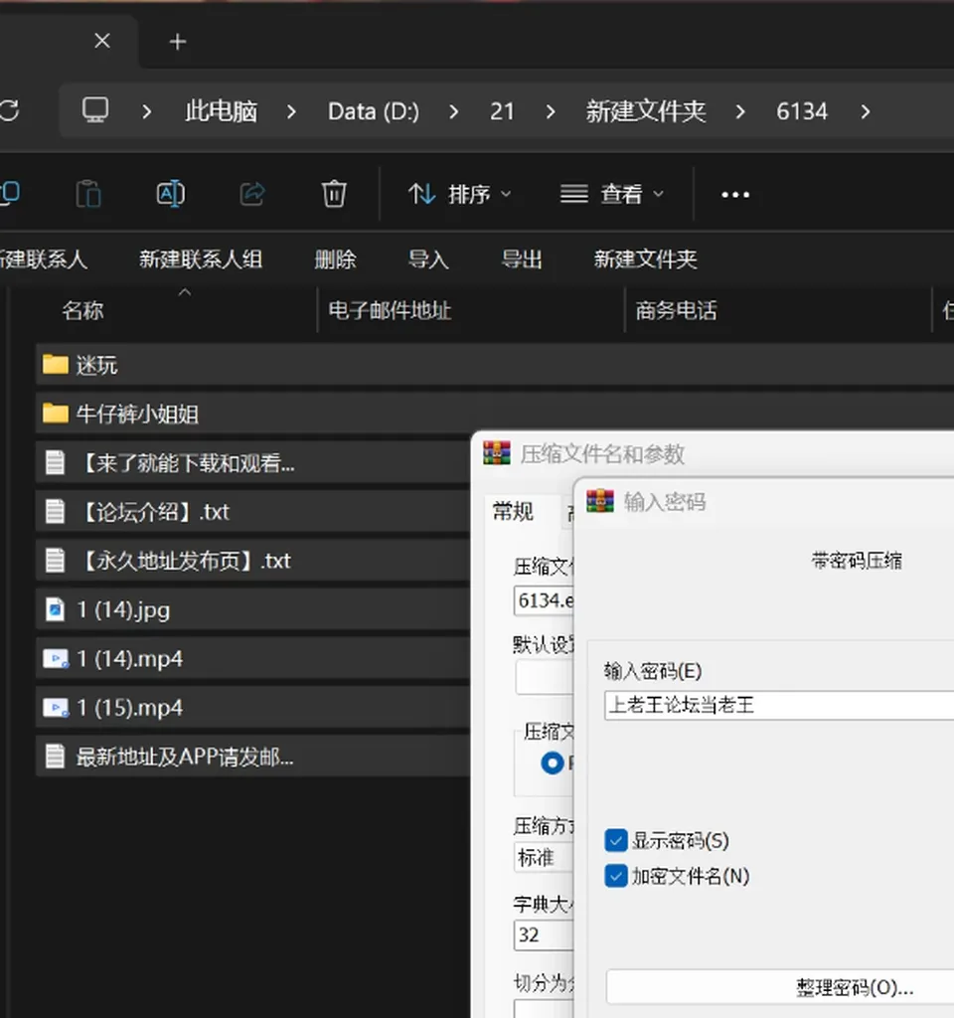Image resolution: width=954 pixels, height=1018 pixels.
Task: Click 新建文件夹 in the command bar
Action: pyautogui.click(x=646, y=259)
